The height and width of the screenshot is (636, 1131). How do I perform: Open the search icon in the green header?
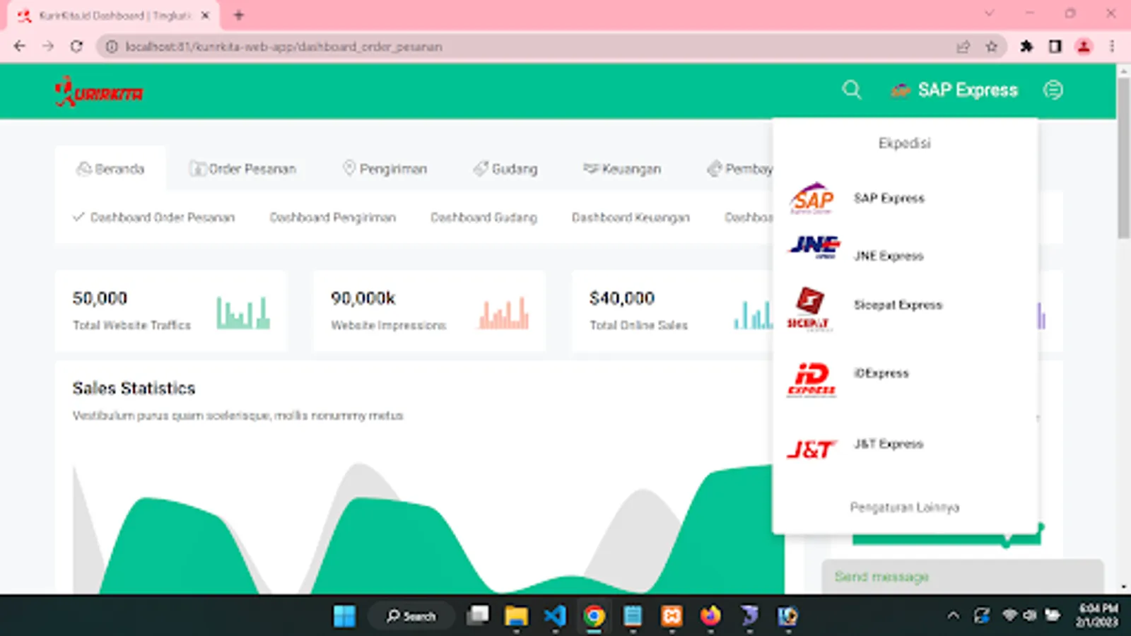(852, 90)
